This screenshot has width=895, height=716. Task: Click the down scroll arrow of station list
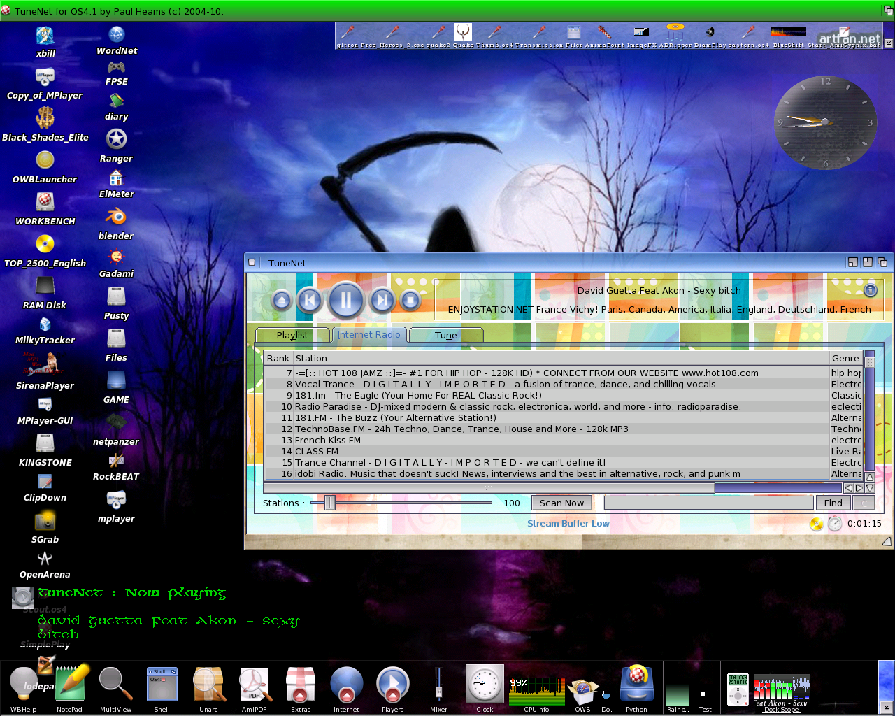[870, 488]
